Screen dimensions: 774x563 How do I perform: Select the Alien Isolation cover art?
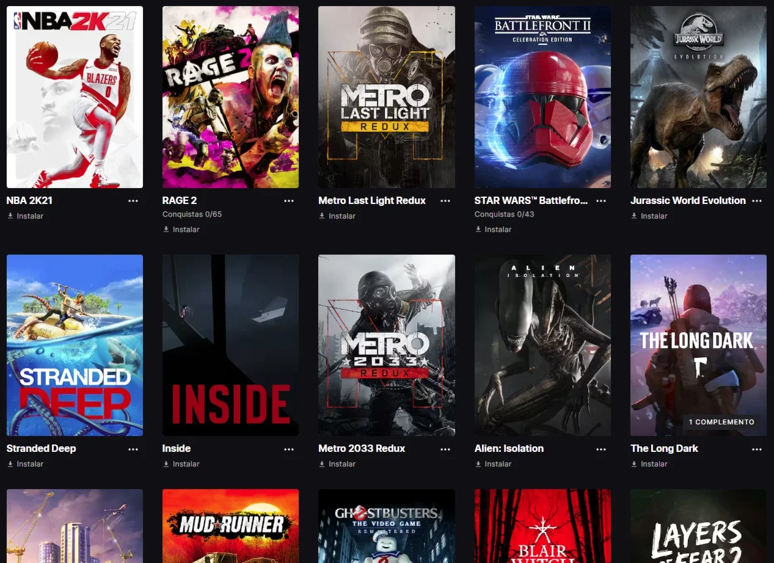coord(542,345)
